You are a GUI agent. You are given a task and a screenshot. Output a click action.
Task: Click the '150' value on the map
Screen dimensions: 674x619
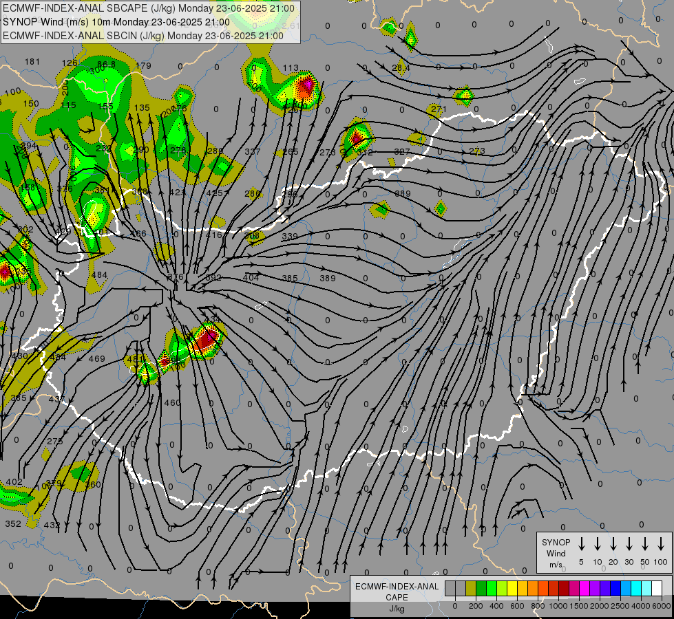tap(31, 104)
